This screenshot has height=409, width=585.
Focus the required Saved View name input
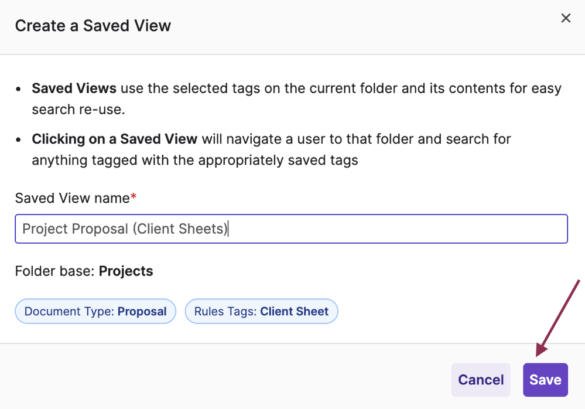point(291,229)
